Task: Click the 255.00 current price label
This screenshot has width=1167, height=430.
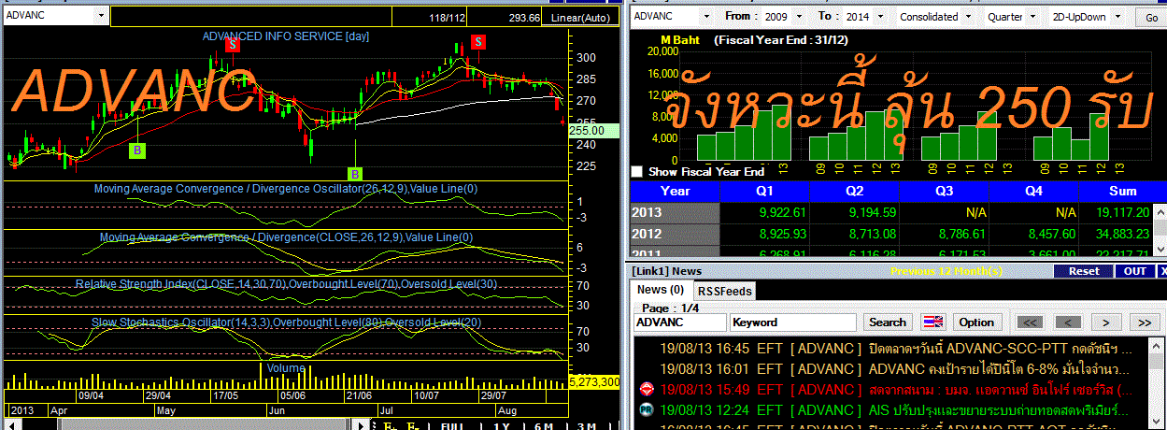Action: tap(593, 131)
